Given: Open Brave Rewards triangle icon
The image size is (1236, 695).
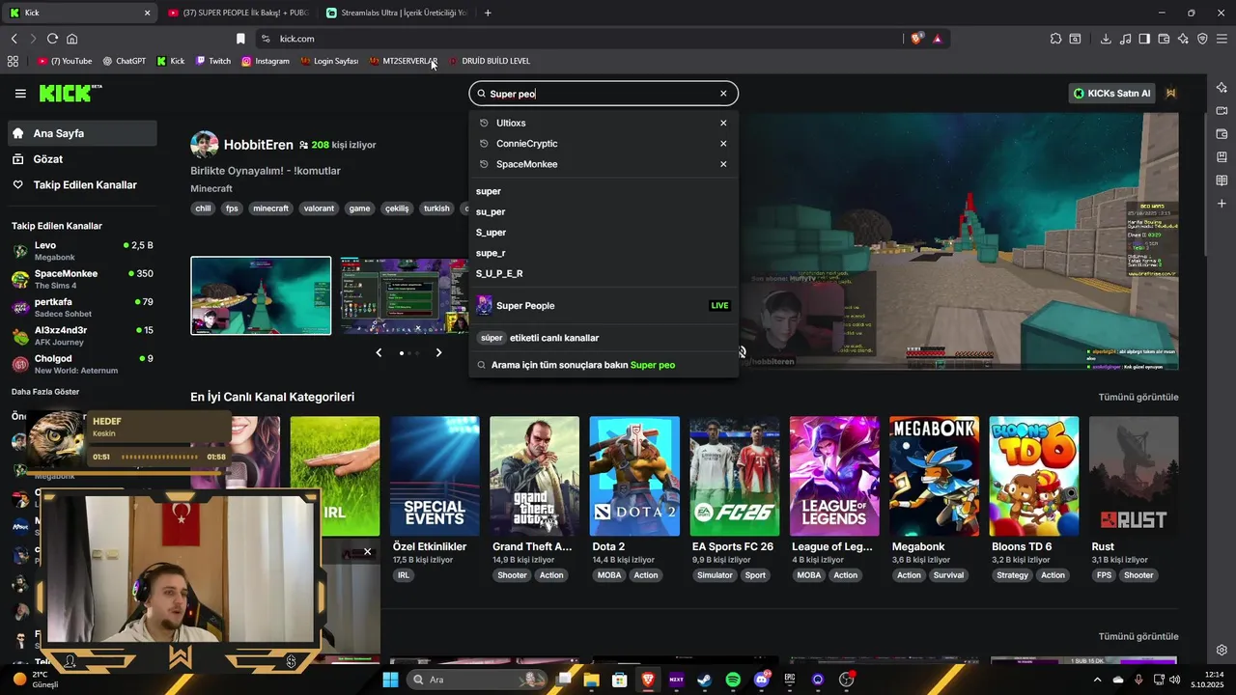Looking at the screenshot, I should [x=937, y=39].
